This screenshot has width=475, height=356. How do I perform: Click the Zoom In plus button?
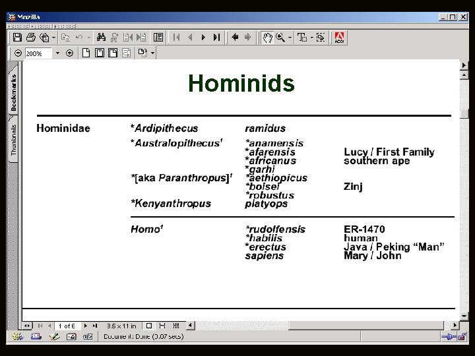69,53
